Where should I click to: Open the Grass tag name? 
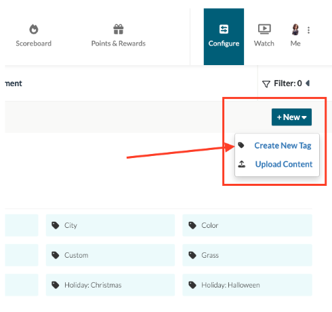tap(210, 255)
